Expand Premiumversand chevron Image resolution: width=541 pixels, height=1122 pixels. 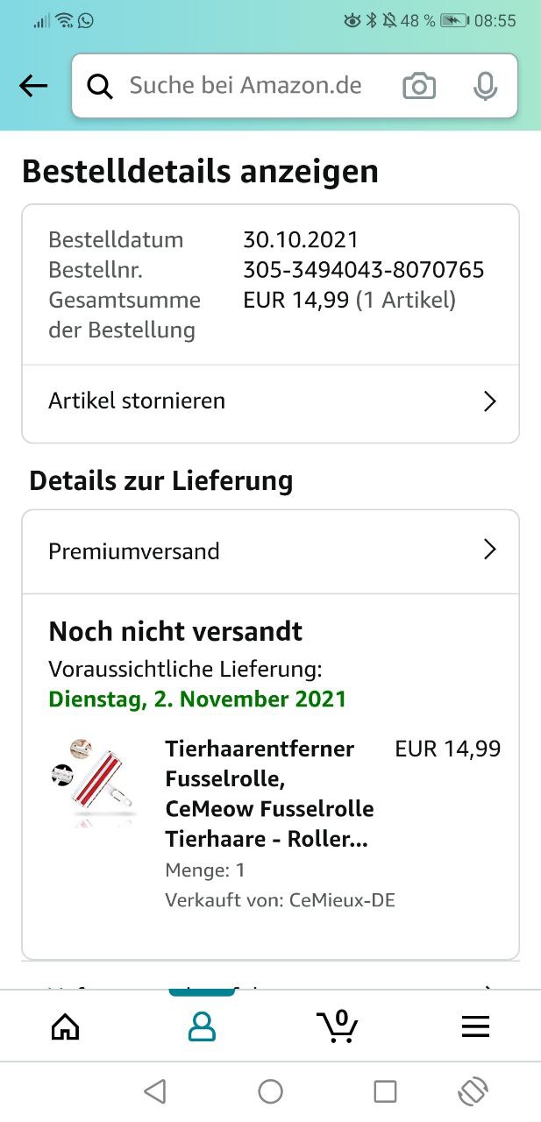(x=489, y=550)
